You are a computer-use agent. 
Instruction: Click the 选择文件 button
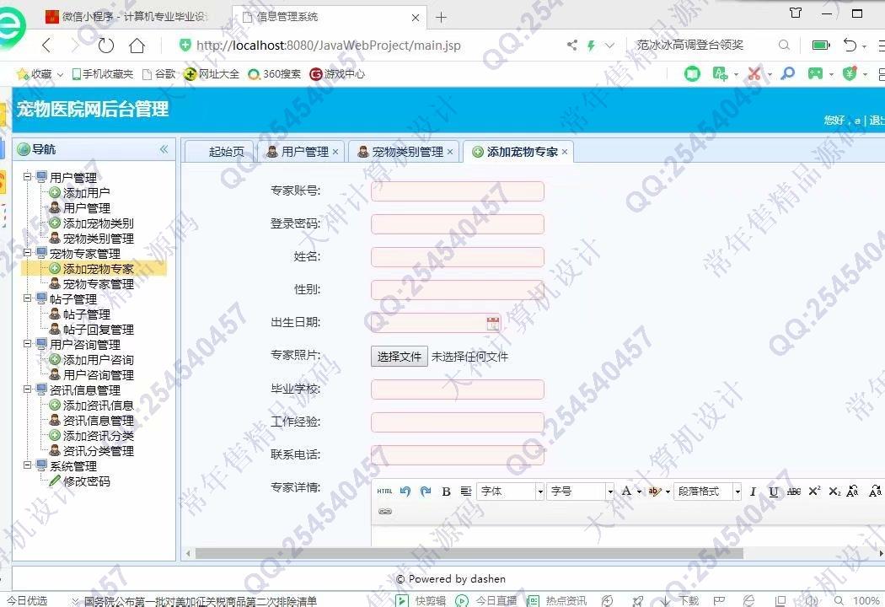click(400, 357)
